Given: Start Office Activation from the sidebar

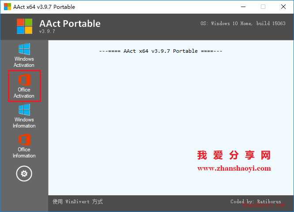Looking at the screenshot, I should coord(24,86).
